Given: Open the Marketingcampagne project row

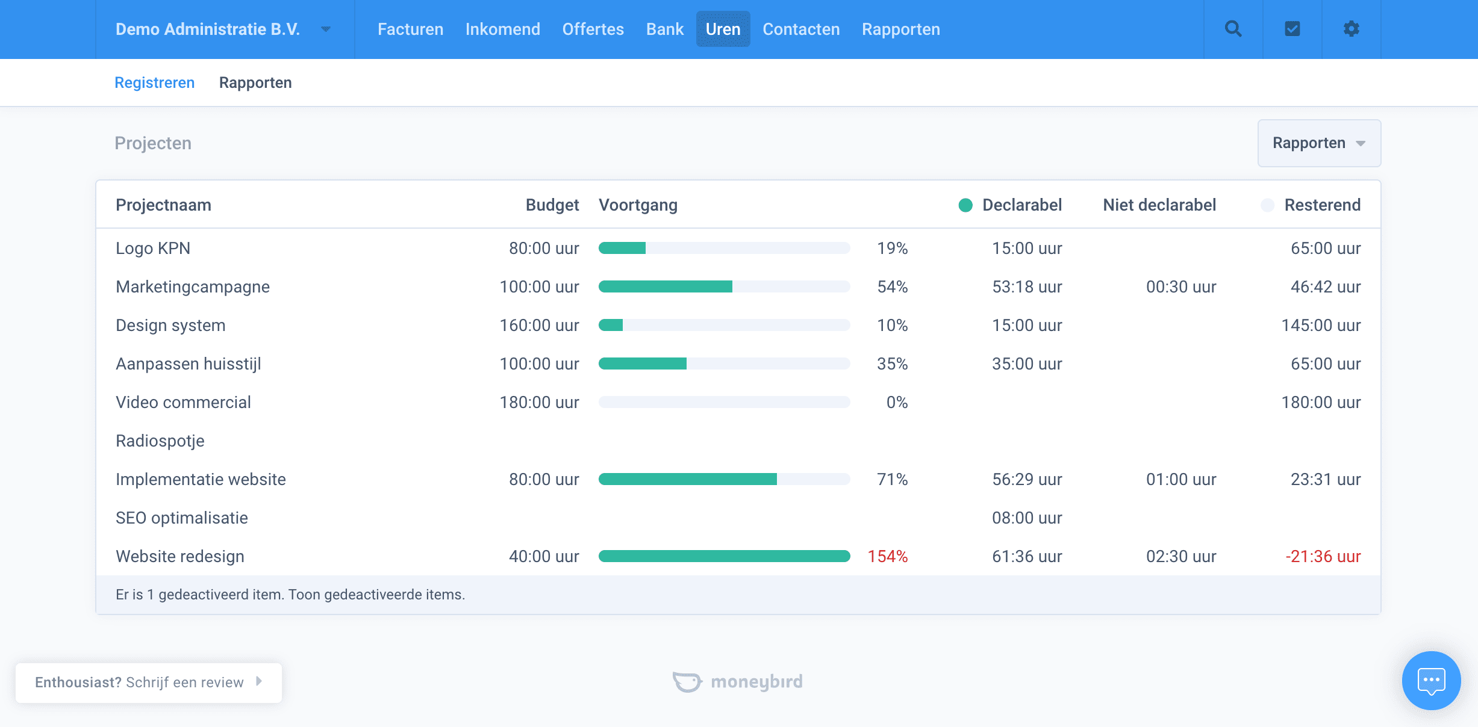Looking at the screenshot, I should click(x=192, y=286).
